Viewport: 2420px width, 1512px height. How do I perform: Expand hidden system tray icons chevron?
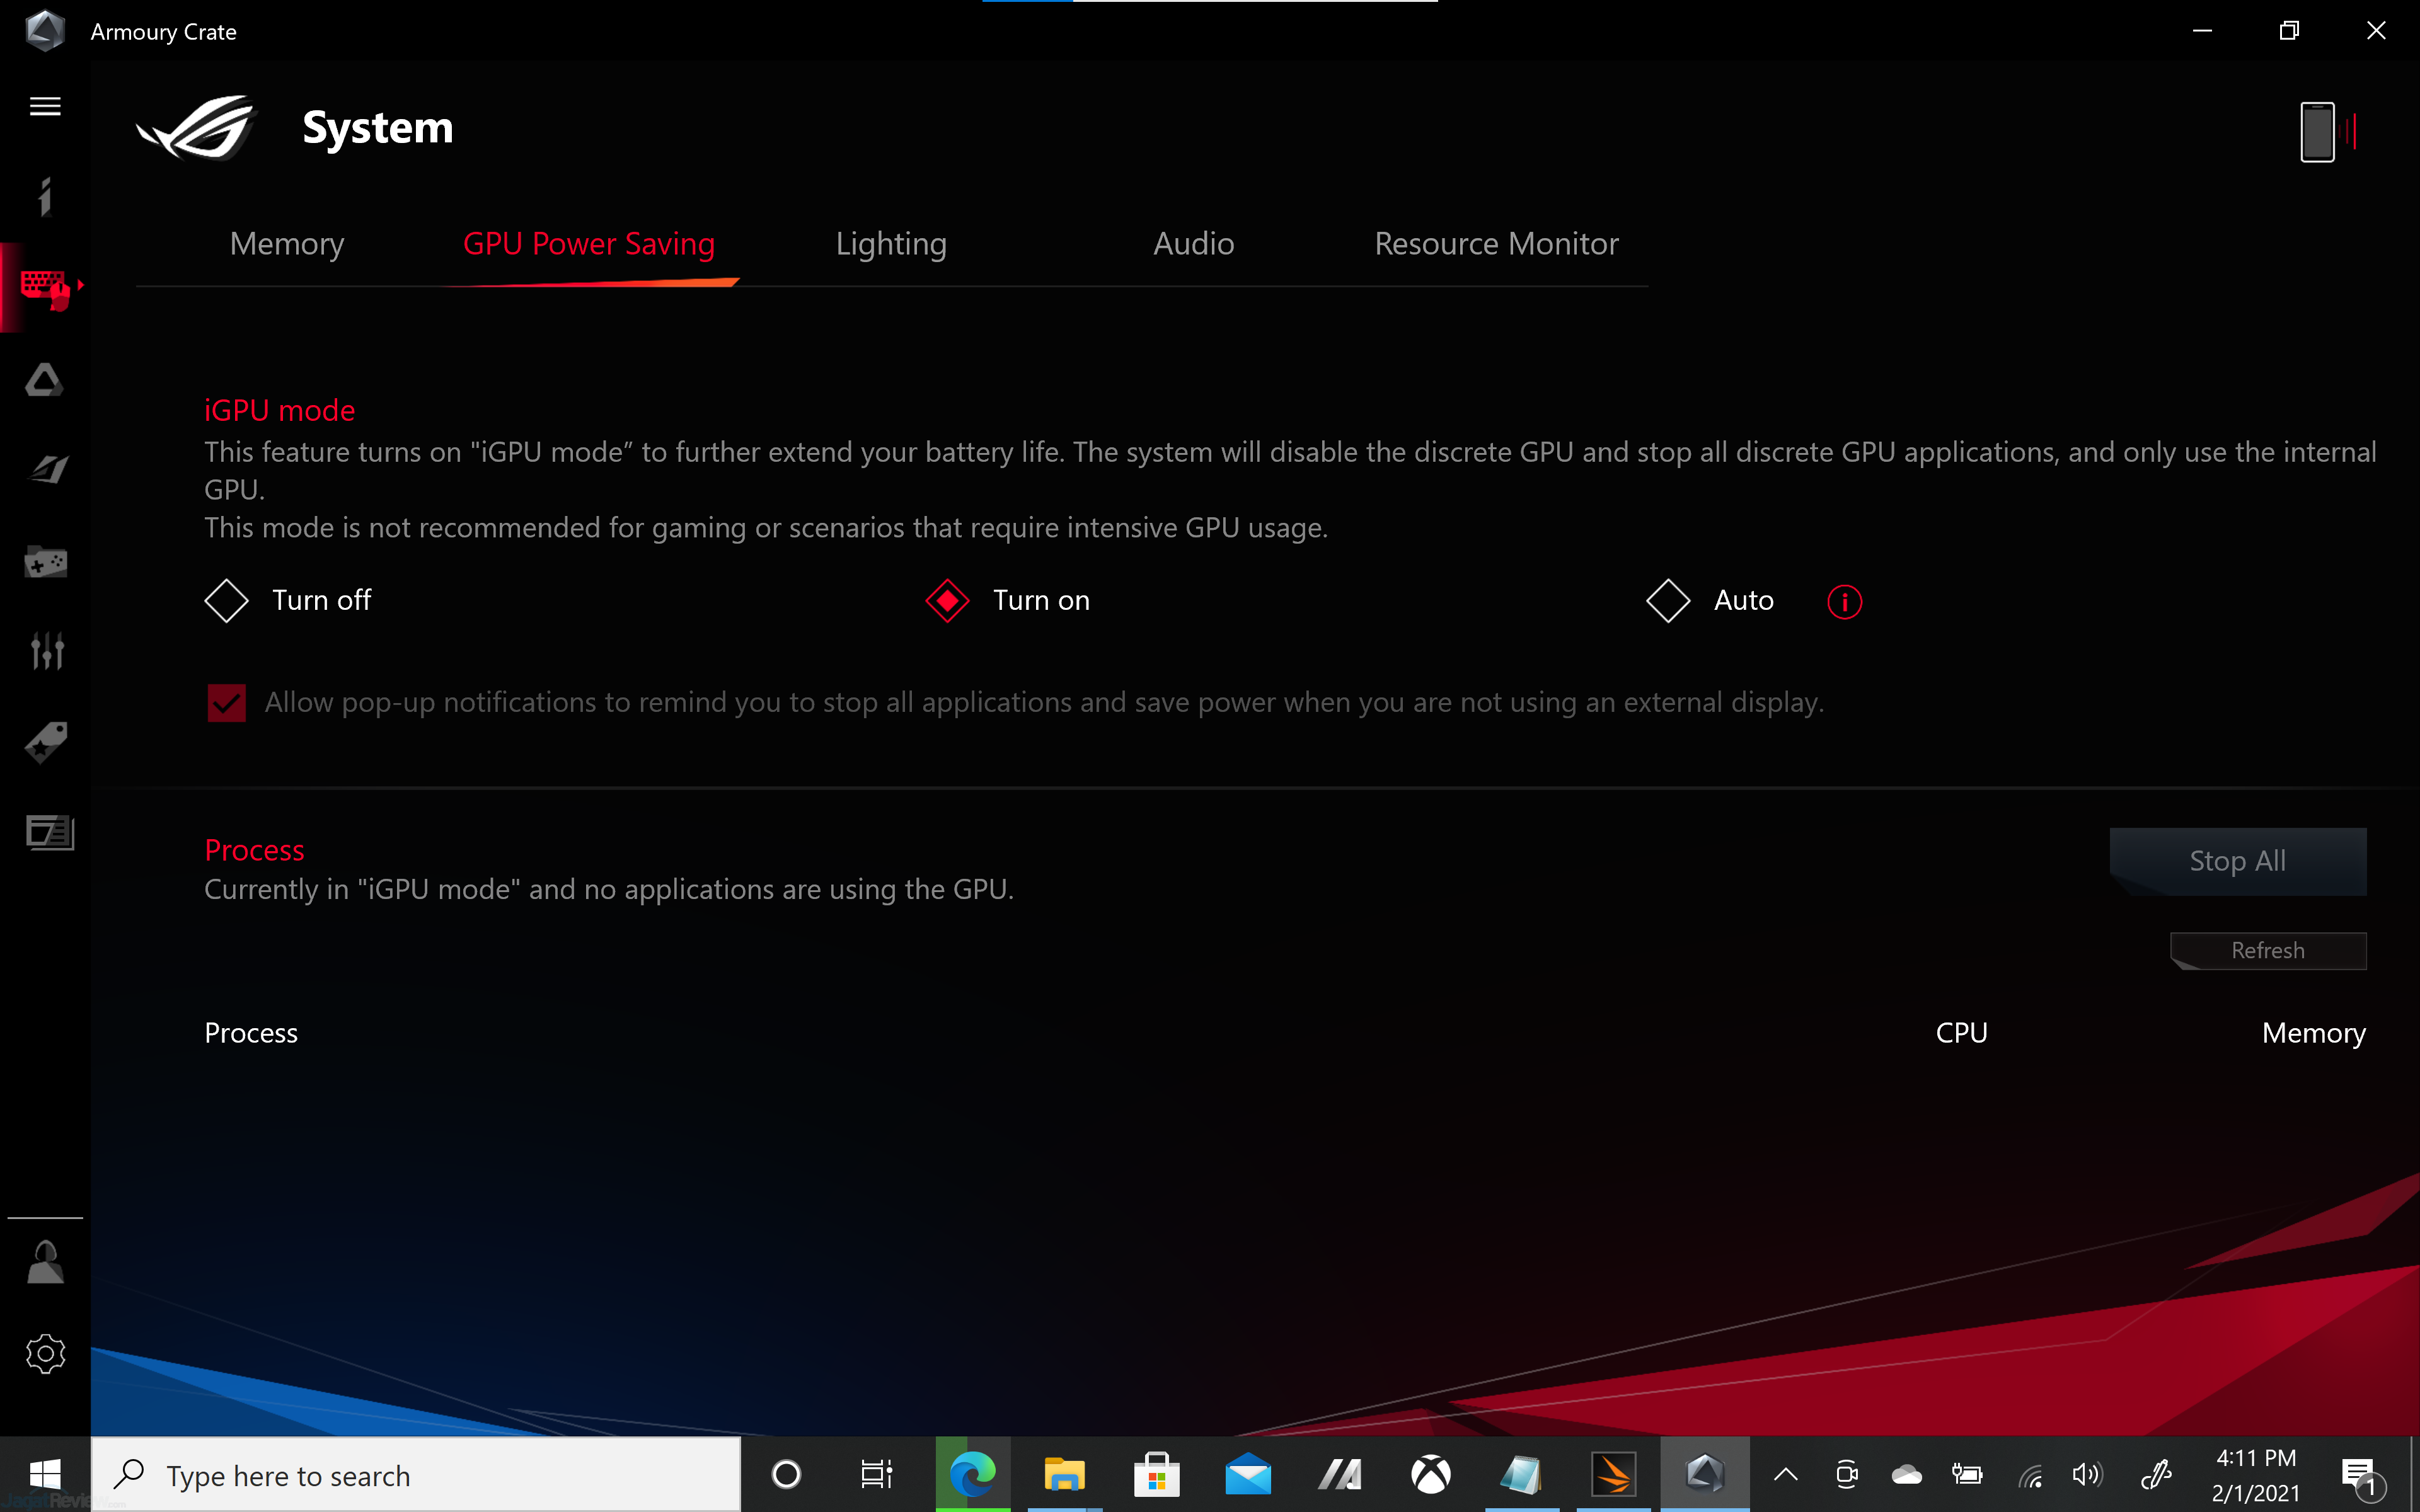point(1785,1474)
